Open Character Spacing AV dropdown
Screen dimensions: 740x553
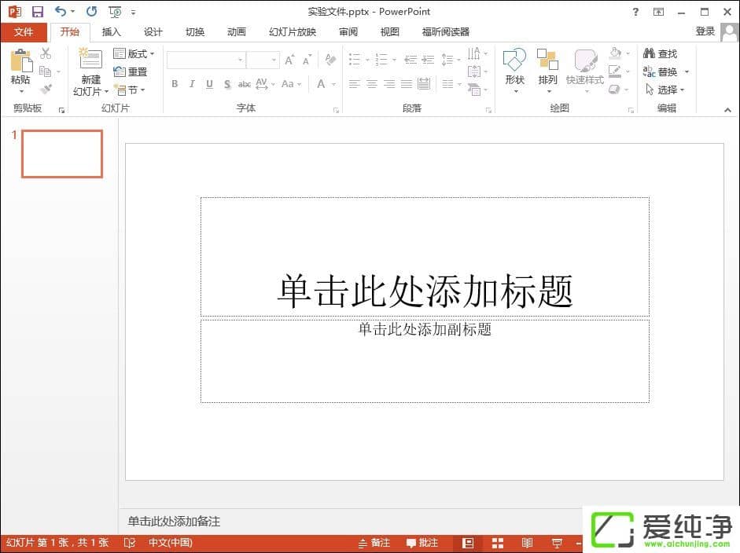265,84
